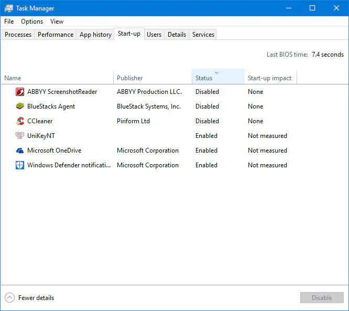Image resolution: width=349 pixels, height=311 pixels.
Task: Click the Last BIOS time label
Action: pyautogui.click(x=287, y=55)
